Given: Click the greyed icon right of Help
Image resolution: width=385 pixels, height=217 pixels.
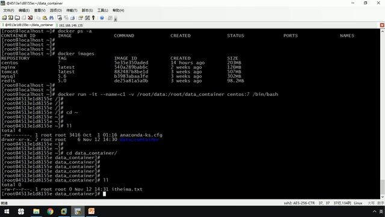Looking at the screenshot, I should coord(110,17).
